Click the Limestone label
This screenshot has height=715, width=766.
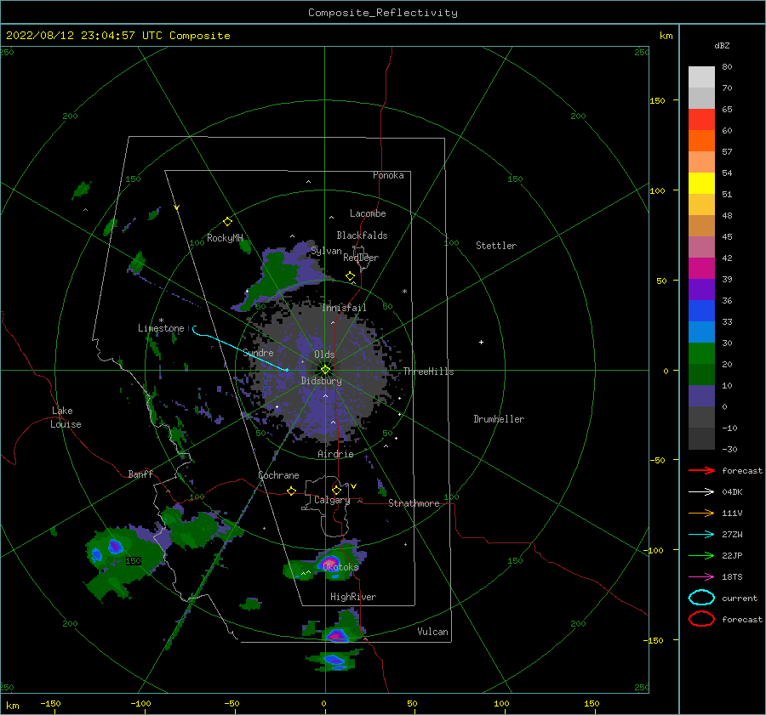(x=161, y=328)
